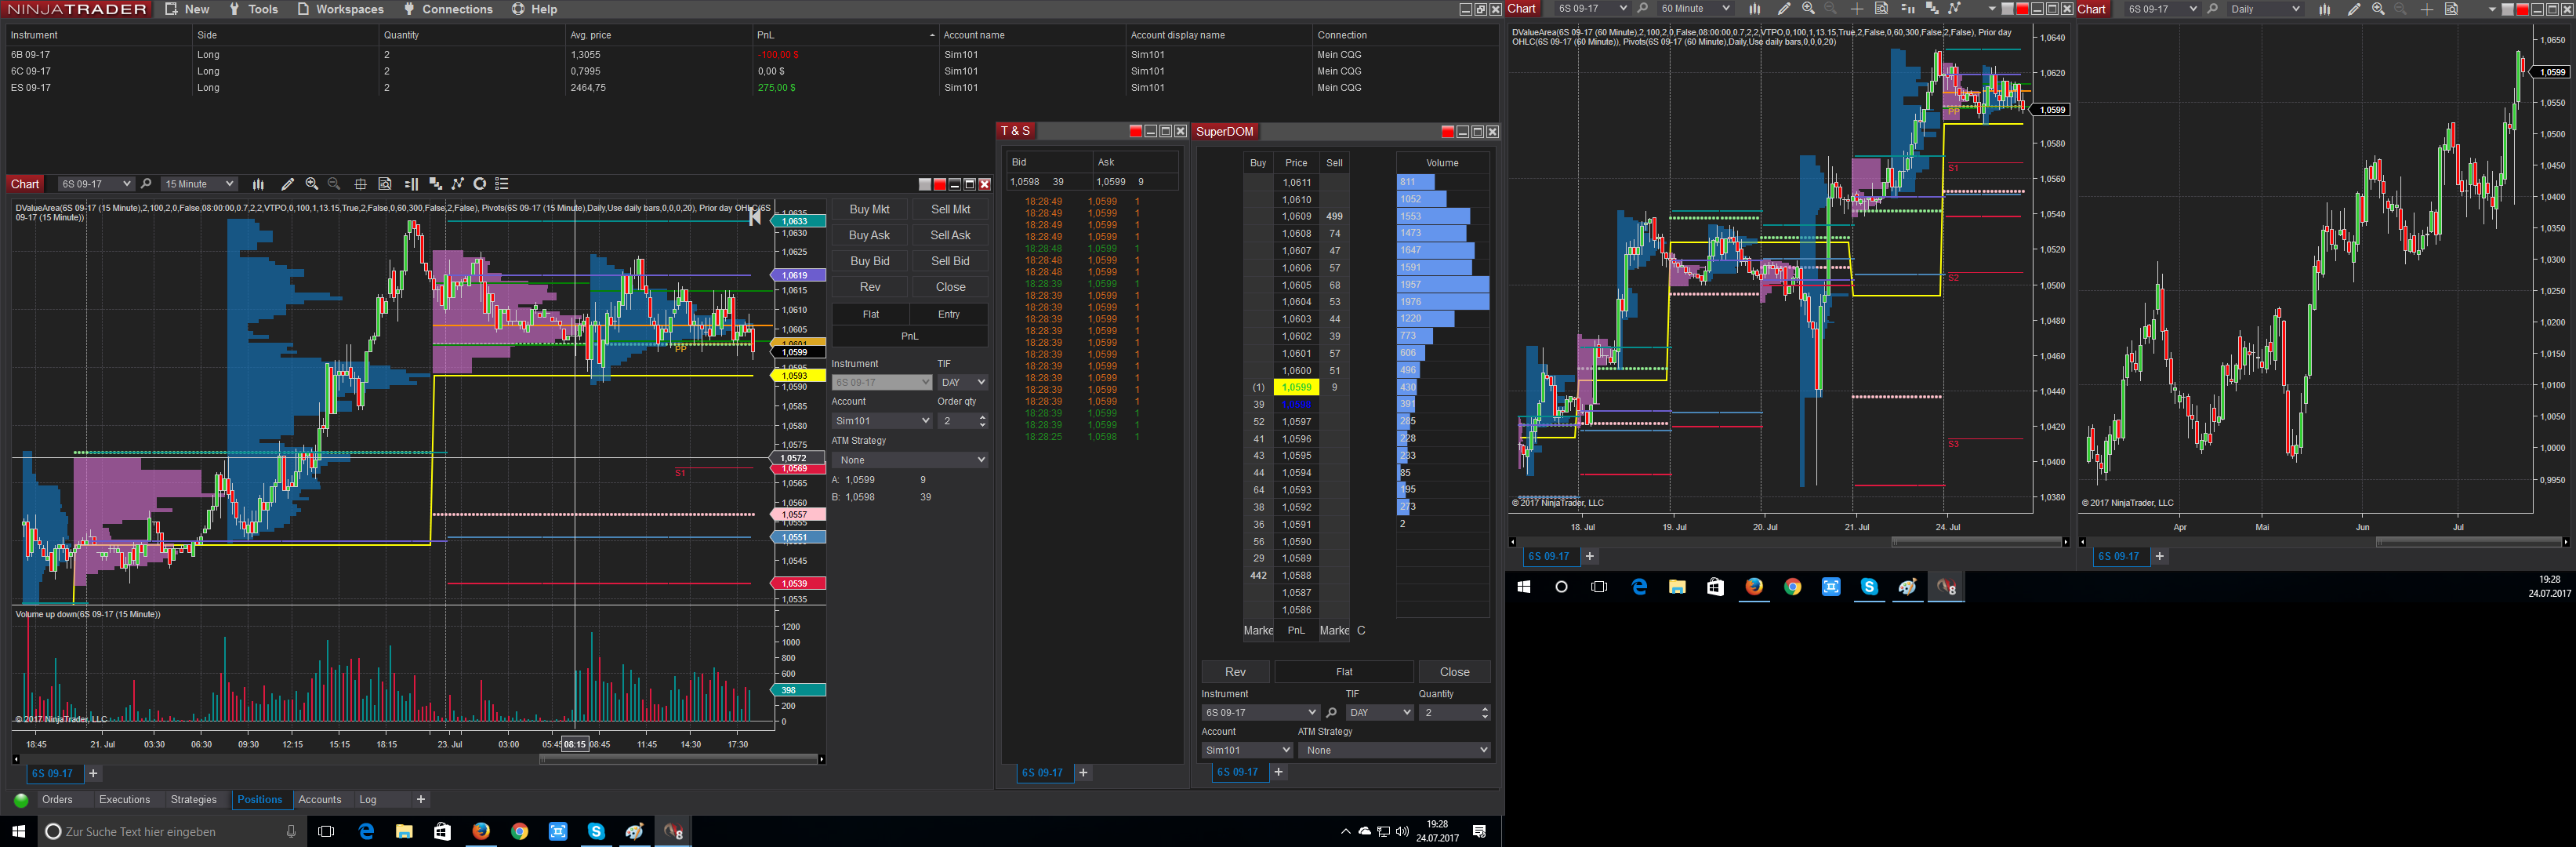Image resolution: width=2576 pixels, height=847 pixels.
Task: Open the 60 Minute interval dropdown
Action: click(1694, 9)
